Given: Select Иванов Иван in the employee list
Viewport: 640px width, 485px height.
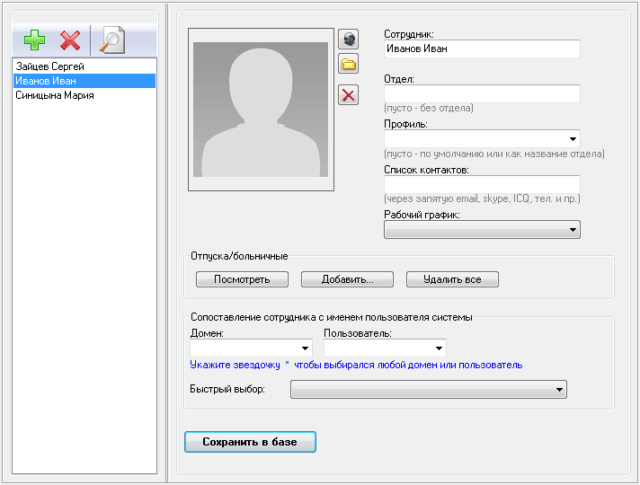Looking at the screenshot, I should pos(46,81).
